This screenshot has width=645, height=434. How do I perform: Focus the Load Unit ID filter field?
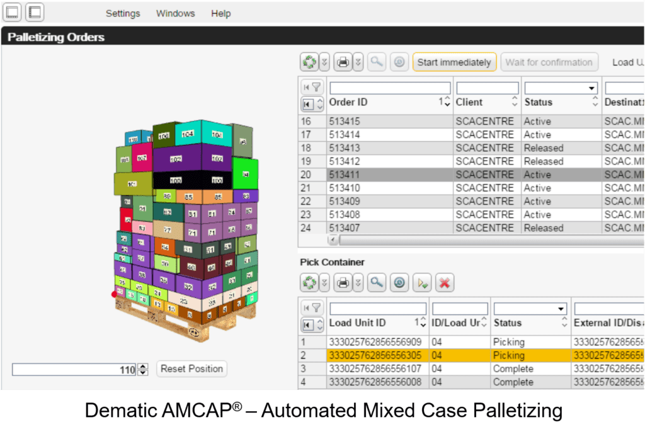tap(378, 309)
